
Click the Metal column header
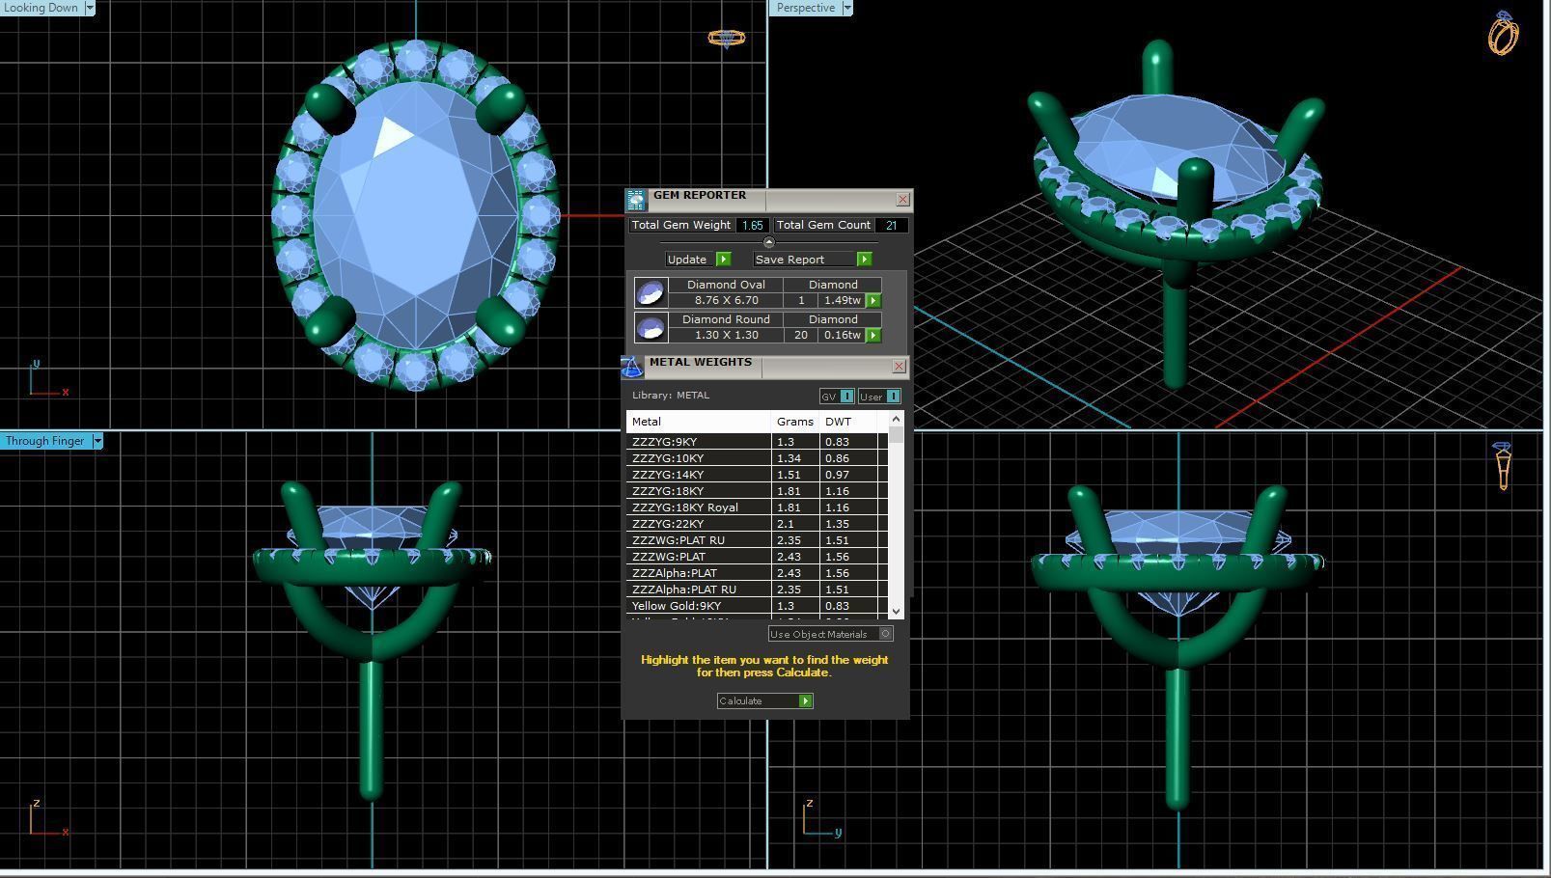(x=699, y=422)
